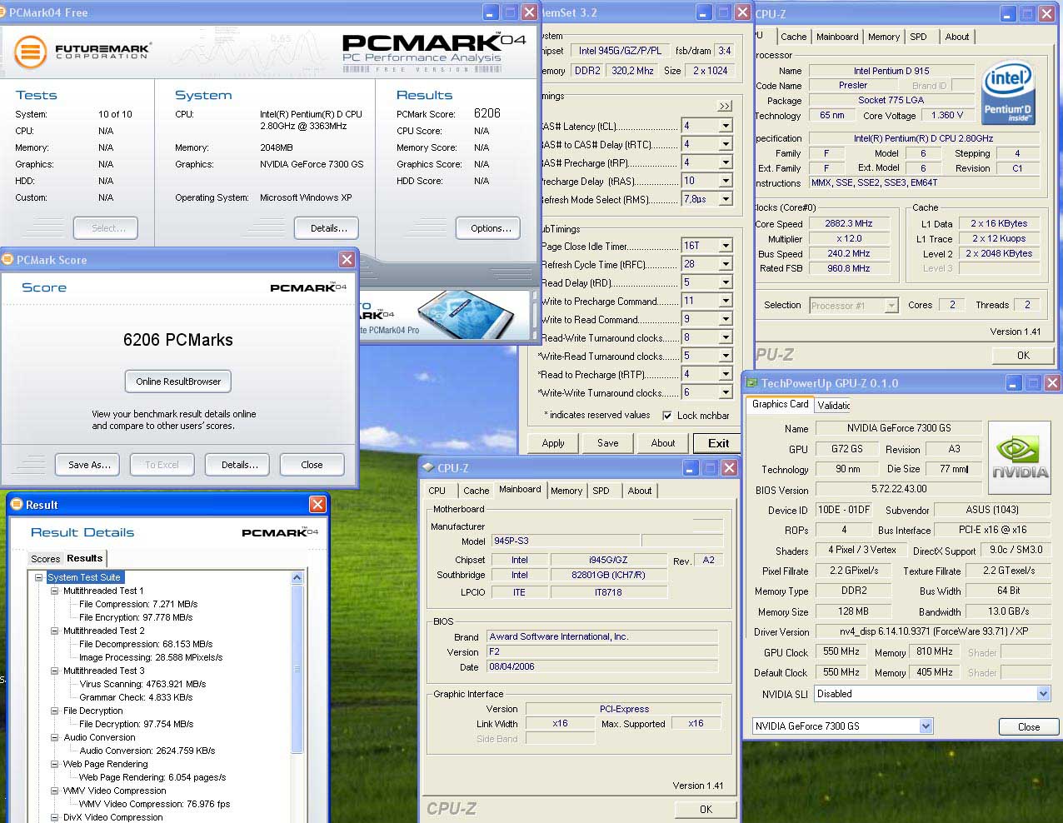
Task: Click Close in PCMark Score window
Action: coord(312,465)
